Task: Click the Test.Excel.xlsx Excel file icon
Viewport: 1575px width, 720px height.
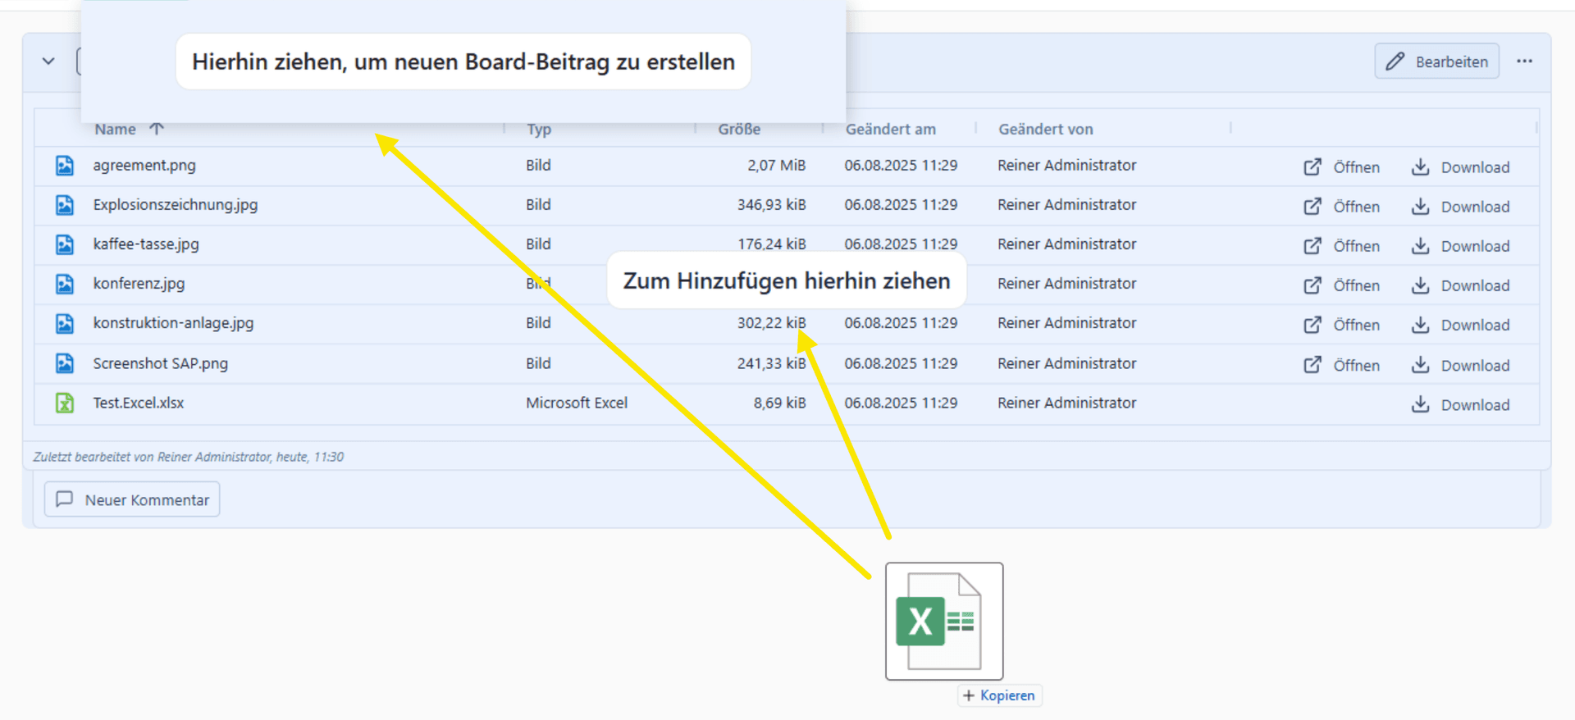Action: (x=65, y=403)
